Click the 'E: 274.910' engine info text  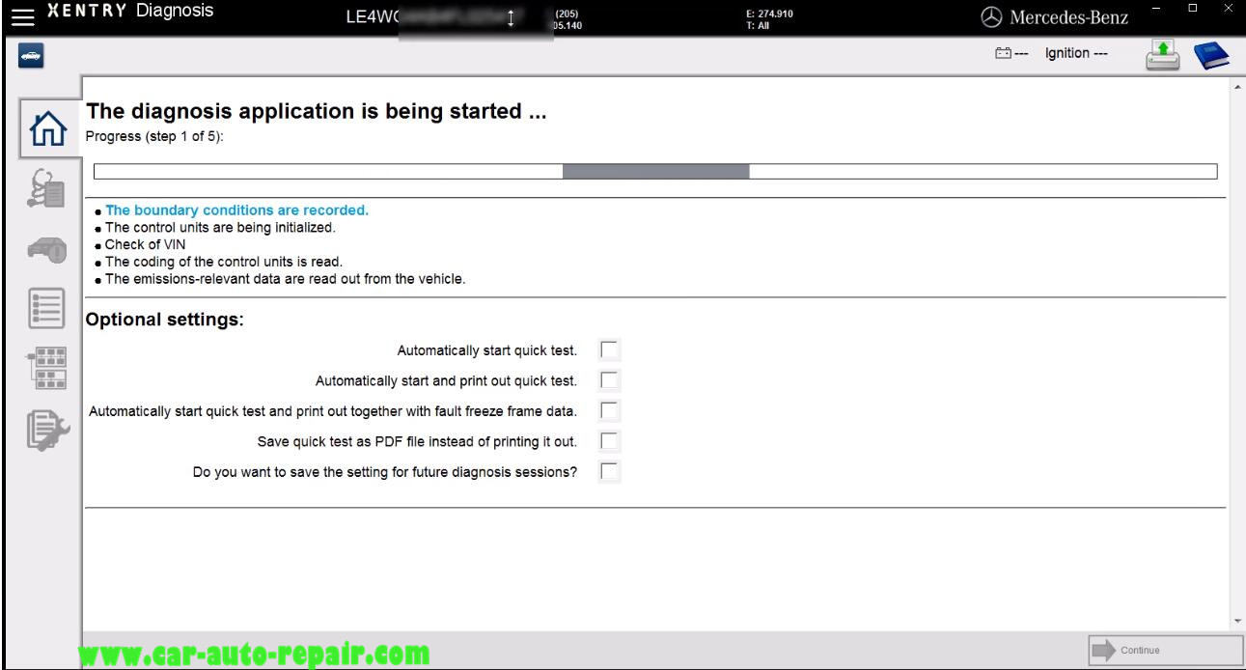[x=768, y=13]
